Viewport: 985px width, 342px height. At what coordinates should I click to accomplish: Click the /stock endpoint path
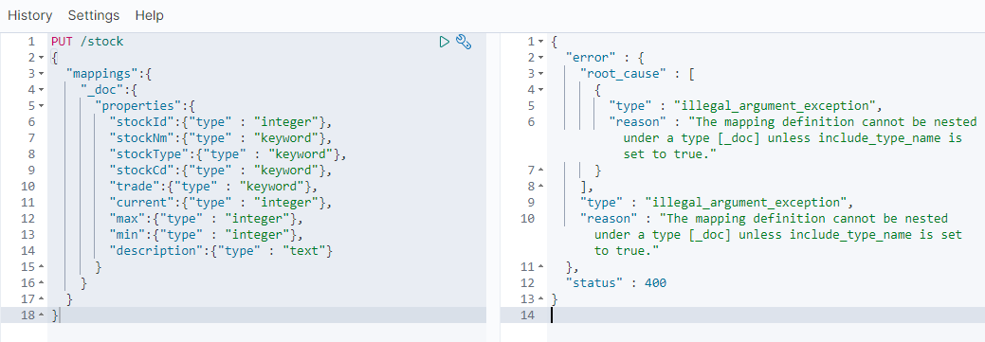(x=101, y=42)
